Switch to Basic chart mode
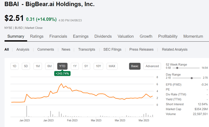Image resolution: width=209 pixels, height=127 pixels. pos(135,66)
